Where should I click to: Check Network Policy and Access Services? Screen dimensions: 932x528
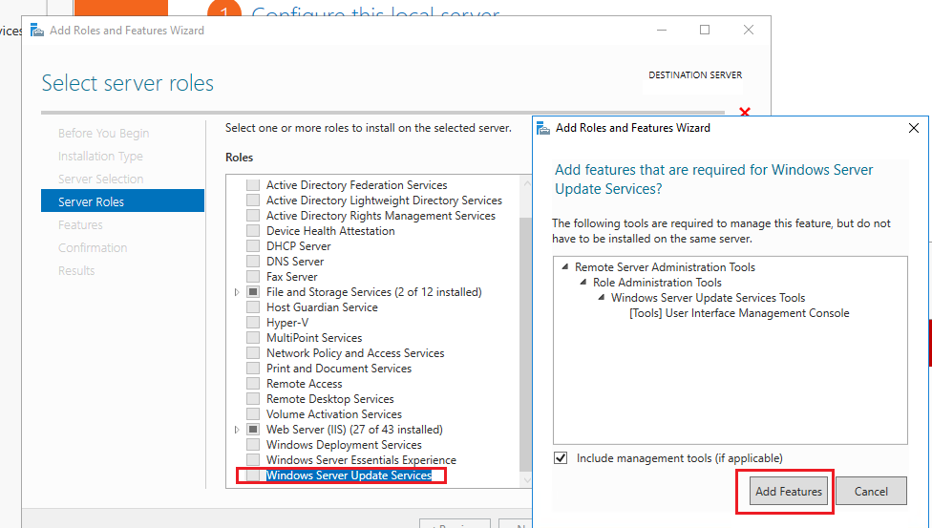pos(253,352)
